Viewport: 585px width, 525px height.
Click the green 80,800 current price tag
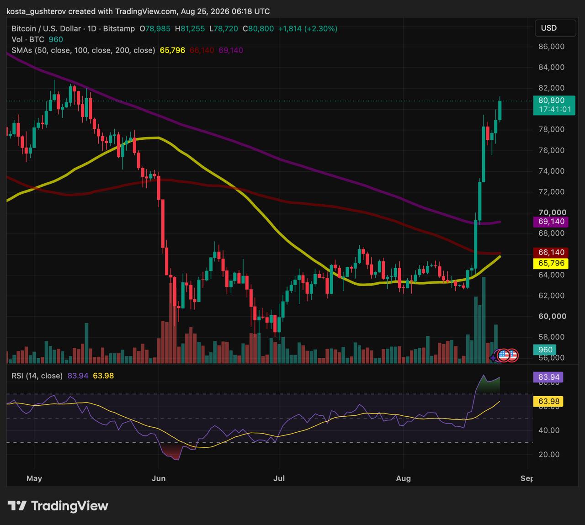[x=554, y=105]
